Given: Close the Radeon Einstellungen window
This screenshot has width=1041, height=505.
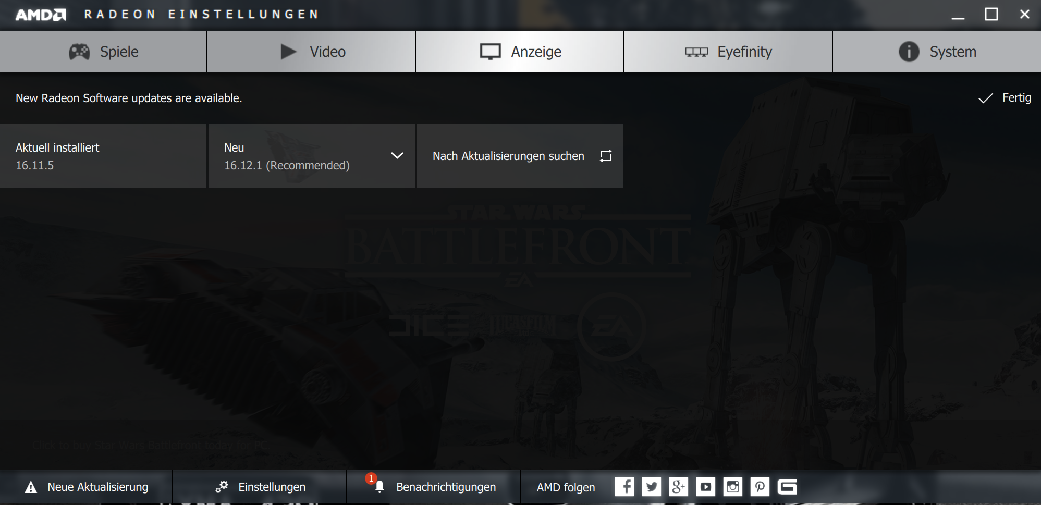Looking at the screenshot, I should click(1025, 15).
